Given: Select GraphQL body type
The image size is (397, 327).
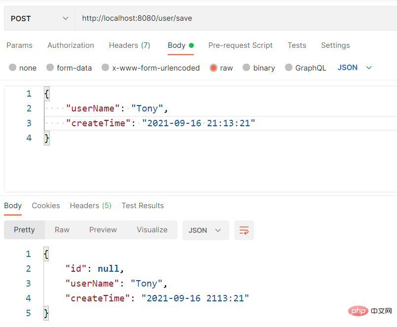Looking at the screenshot, I should click(305, 68).
